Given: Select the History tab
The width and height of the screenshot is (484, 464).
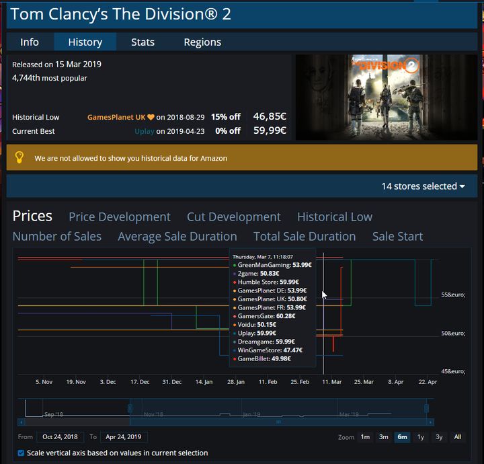Looking at the screenshot, I should tap(85, 42).
